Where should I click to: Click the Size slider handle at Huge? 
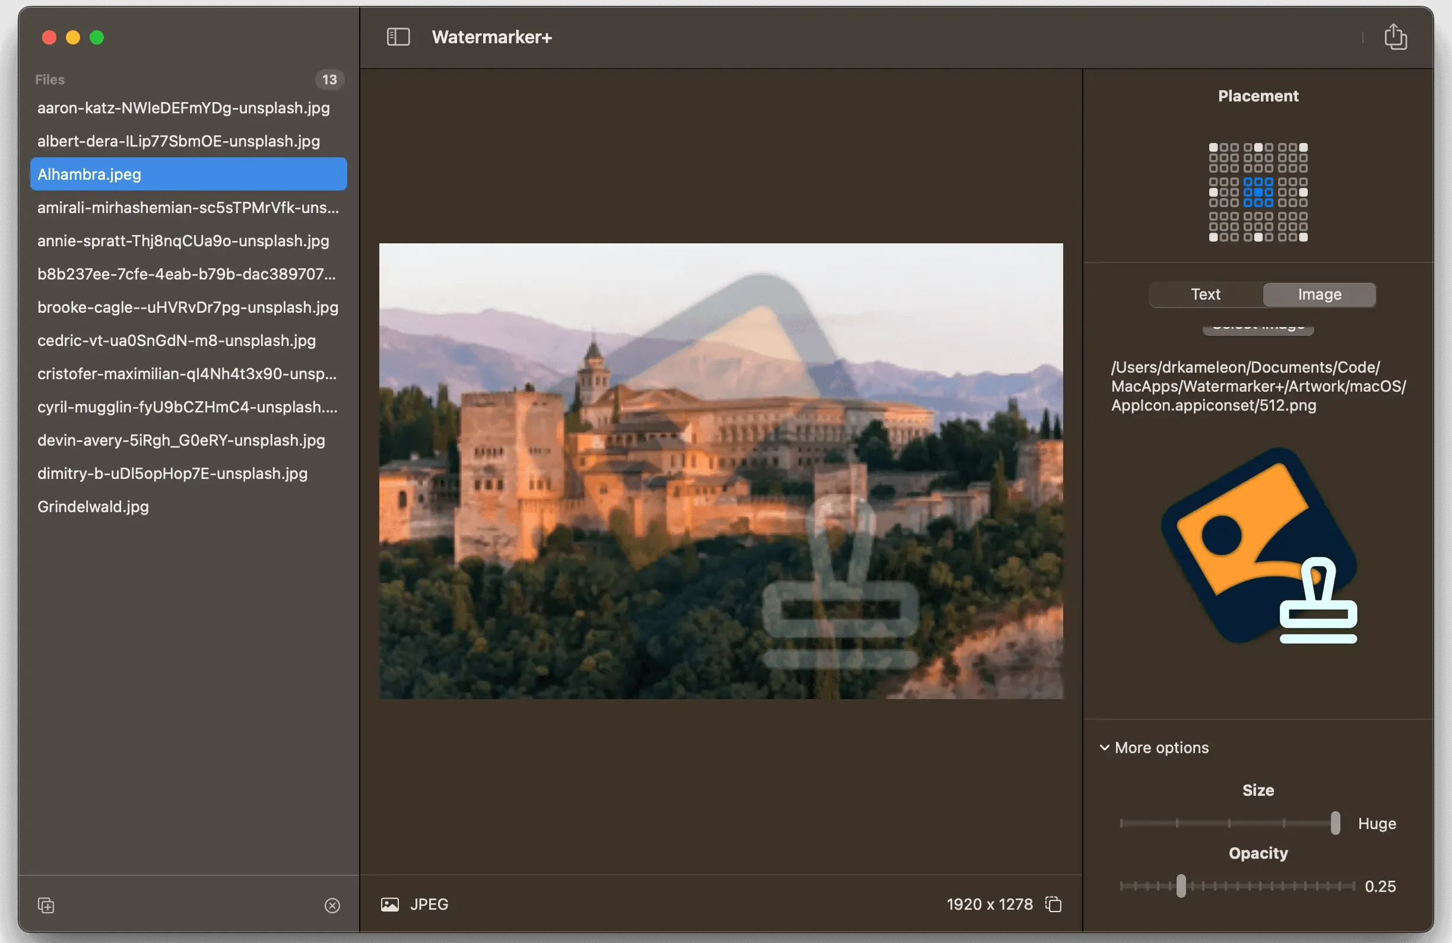pyautogui.click(x=1335, y=823)
